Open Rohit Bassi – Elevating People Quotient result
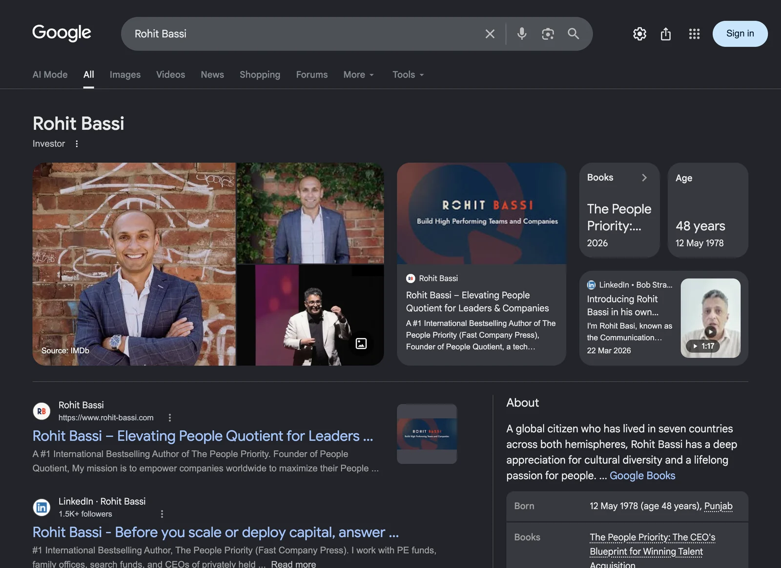Screen dimensions: 781x568 tap(203, 436)
